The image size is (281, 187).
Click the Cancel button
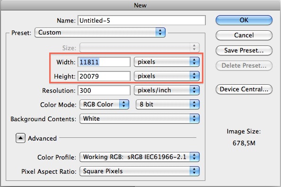pyautogui.click(x=244, y=35)
